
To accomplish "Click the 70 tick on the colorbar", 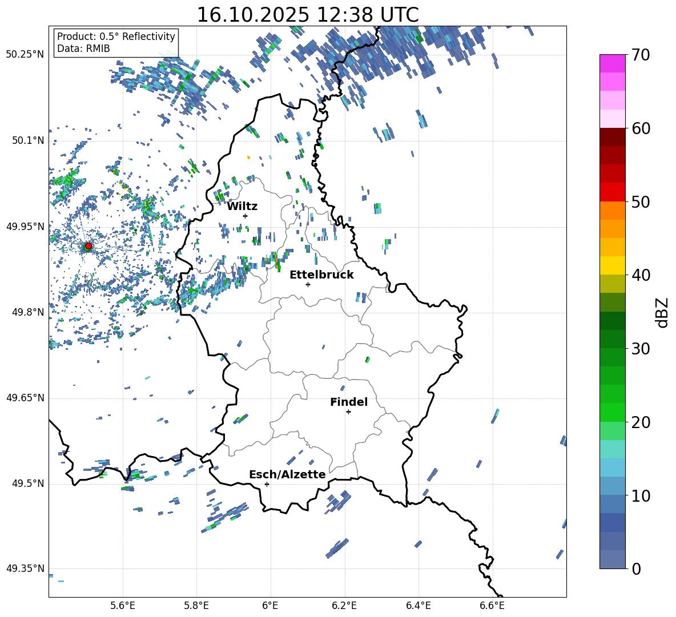I will [640, 55].
